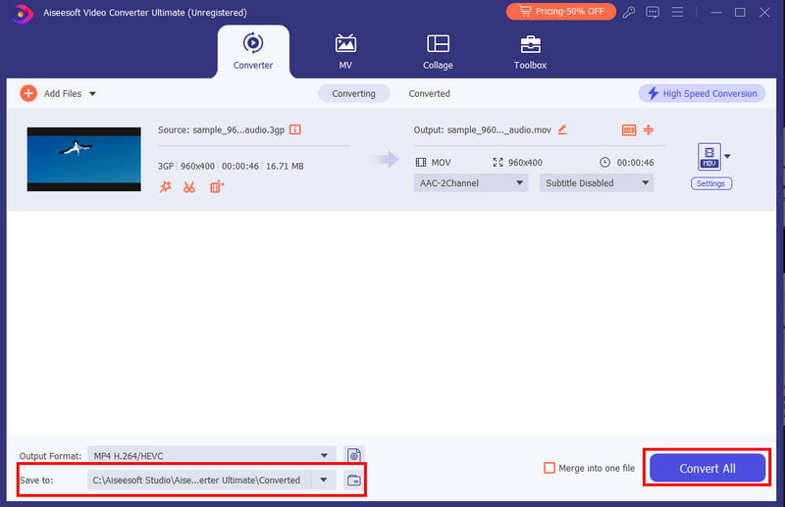Open the feedback chat icon
The width and height of the screenshot is (785, 507).
click(x=653, y=12)
